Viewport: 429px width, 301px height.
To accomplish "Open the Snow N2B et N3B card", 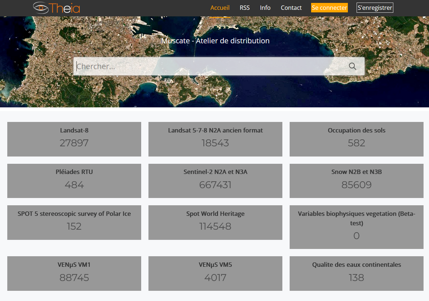I will point(357,181).
